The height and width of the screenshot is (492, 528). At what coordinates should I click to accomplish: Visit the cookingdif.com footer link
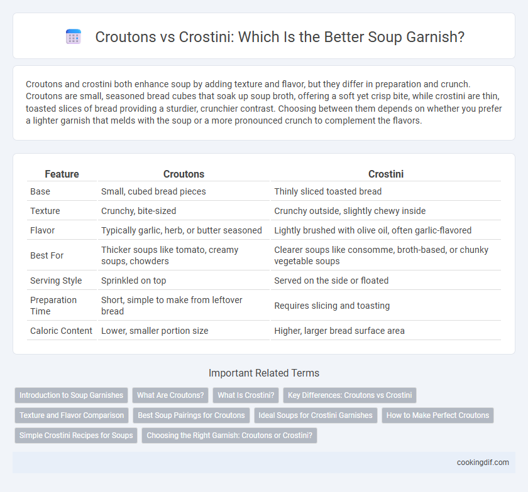point(483,463)
